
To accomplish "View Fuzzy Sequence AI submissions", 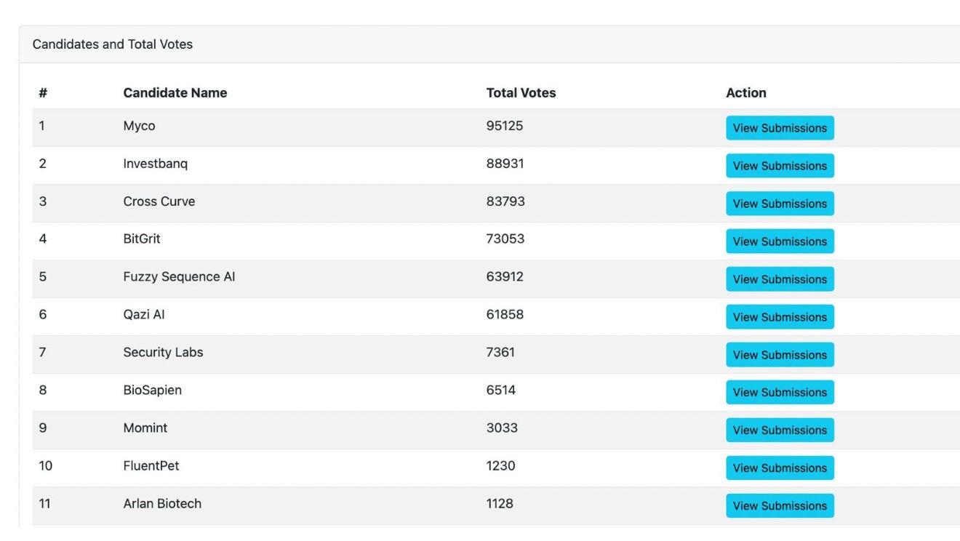I will pyautogui.click(x=780, y=279).
